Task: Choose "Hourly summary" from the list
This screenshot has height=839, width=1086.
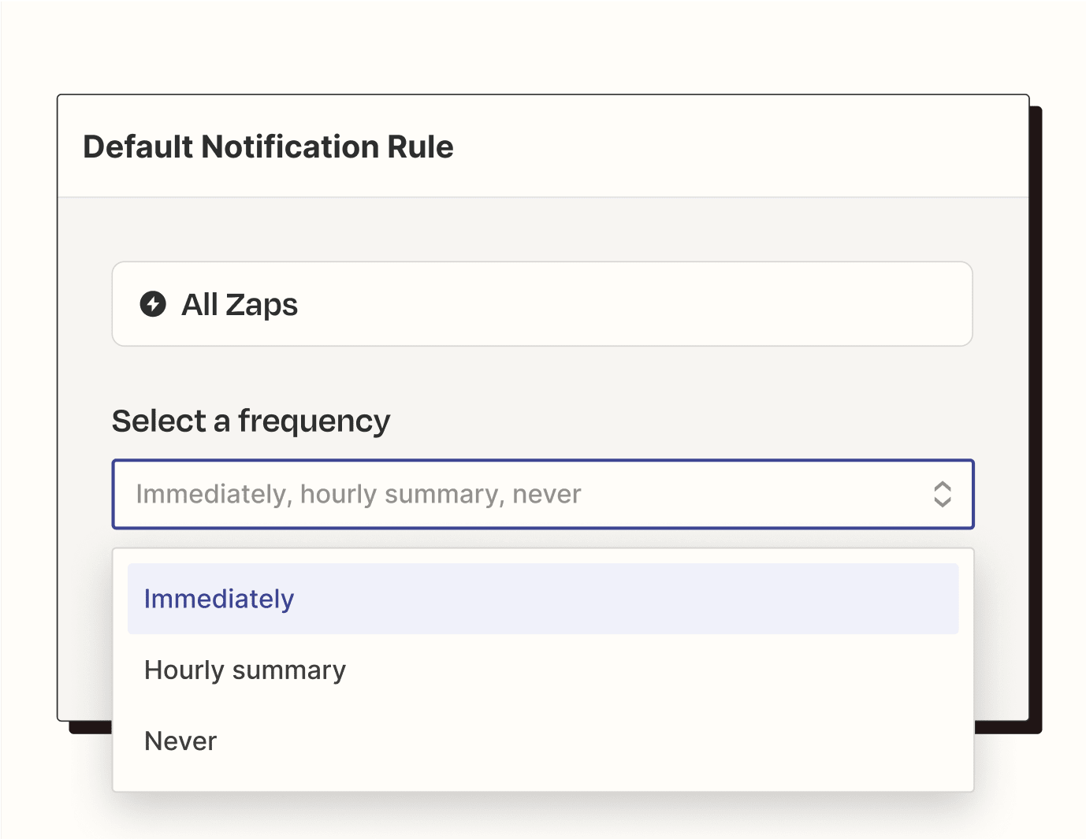Action: 245,670
